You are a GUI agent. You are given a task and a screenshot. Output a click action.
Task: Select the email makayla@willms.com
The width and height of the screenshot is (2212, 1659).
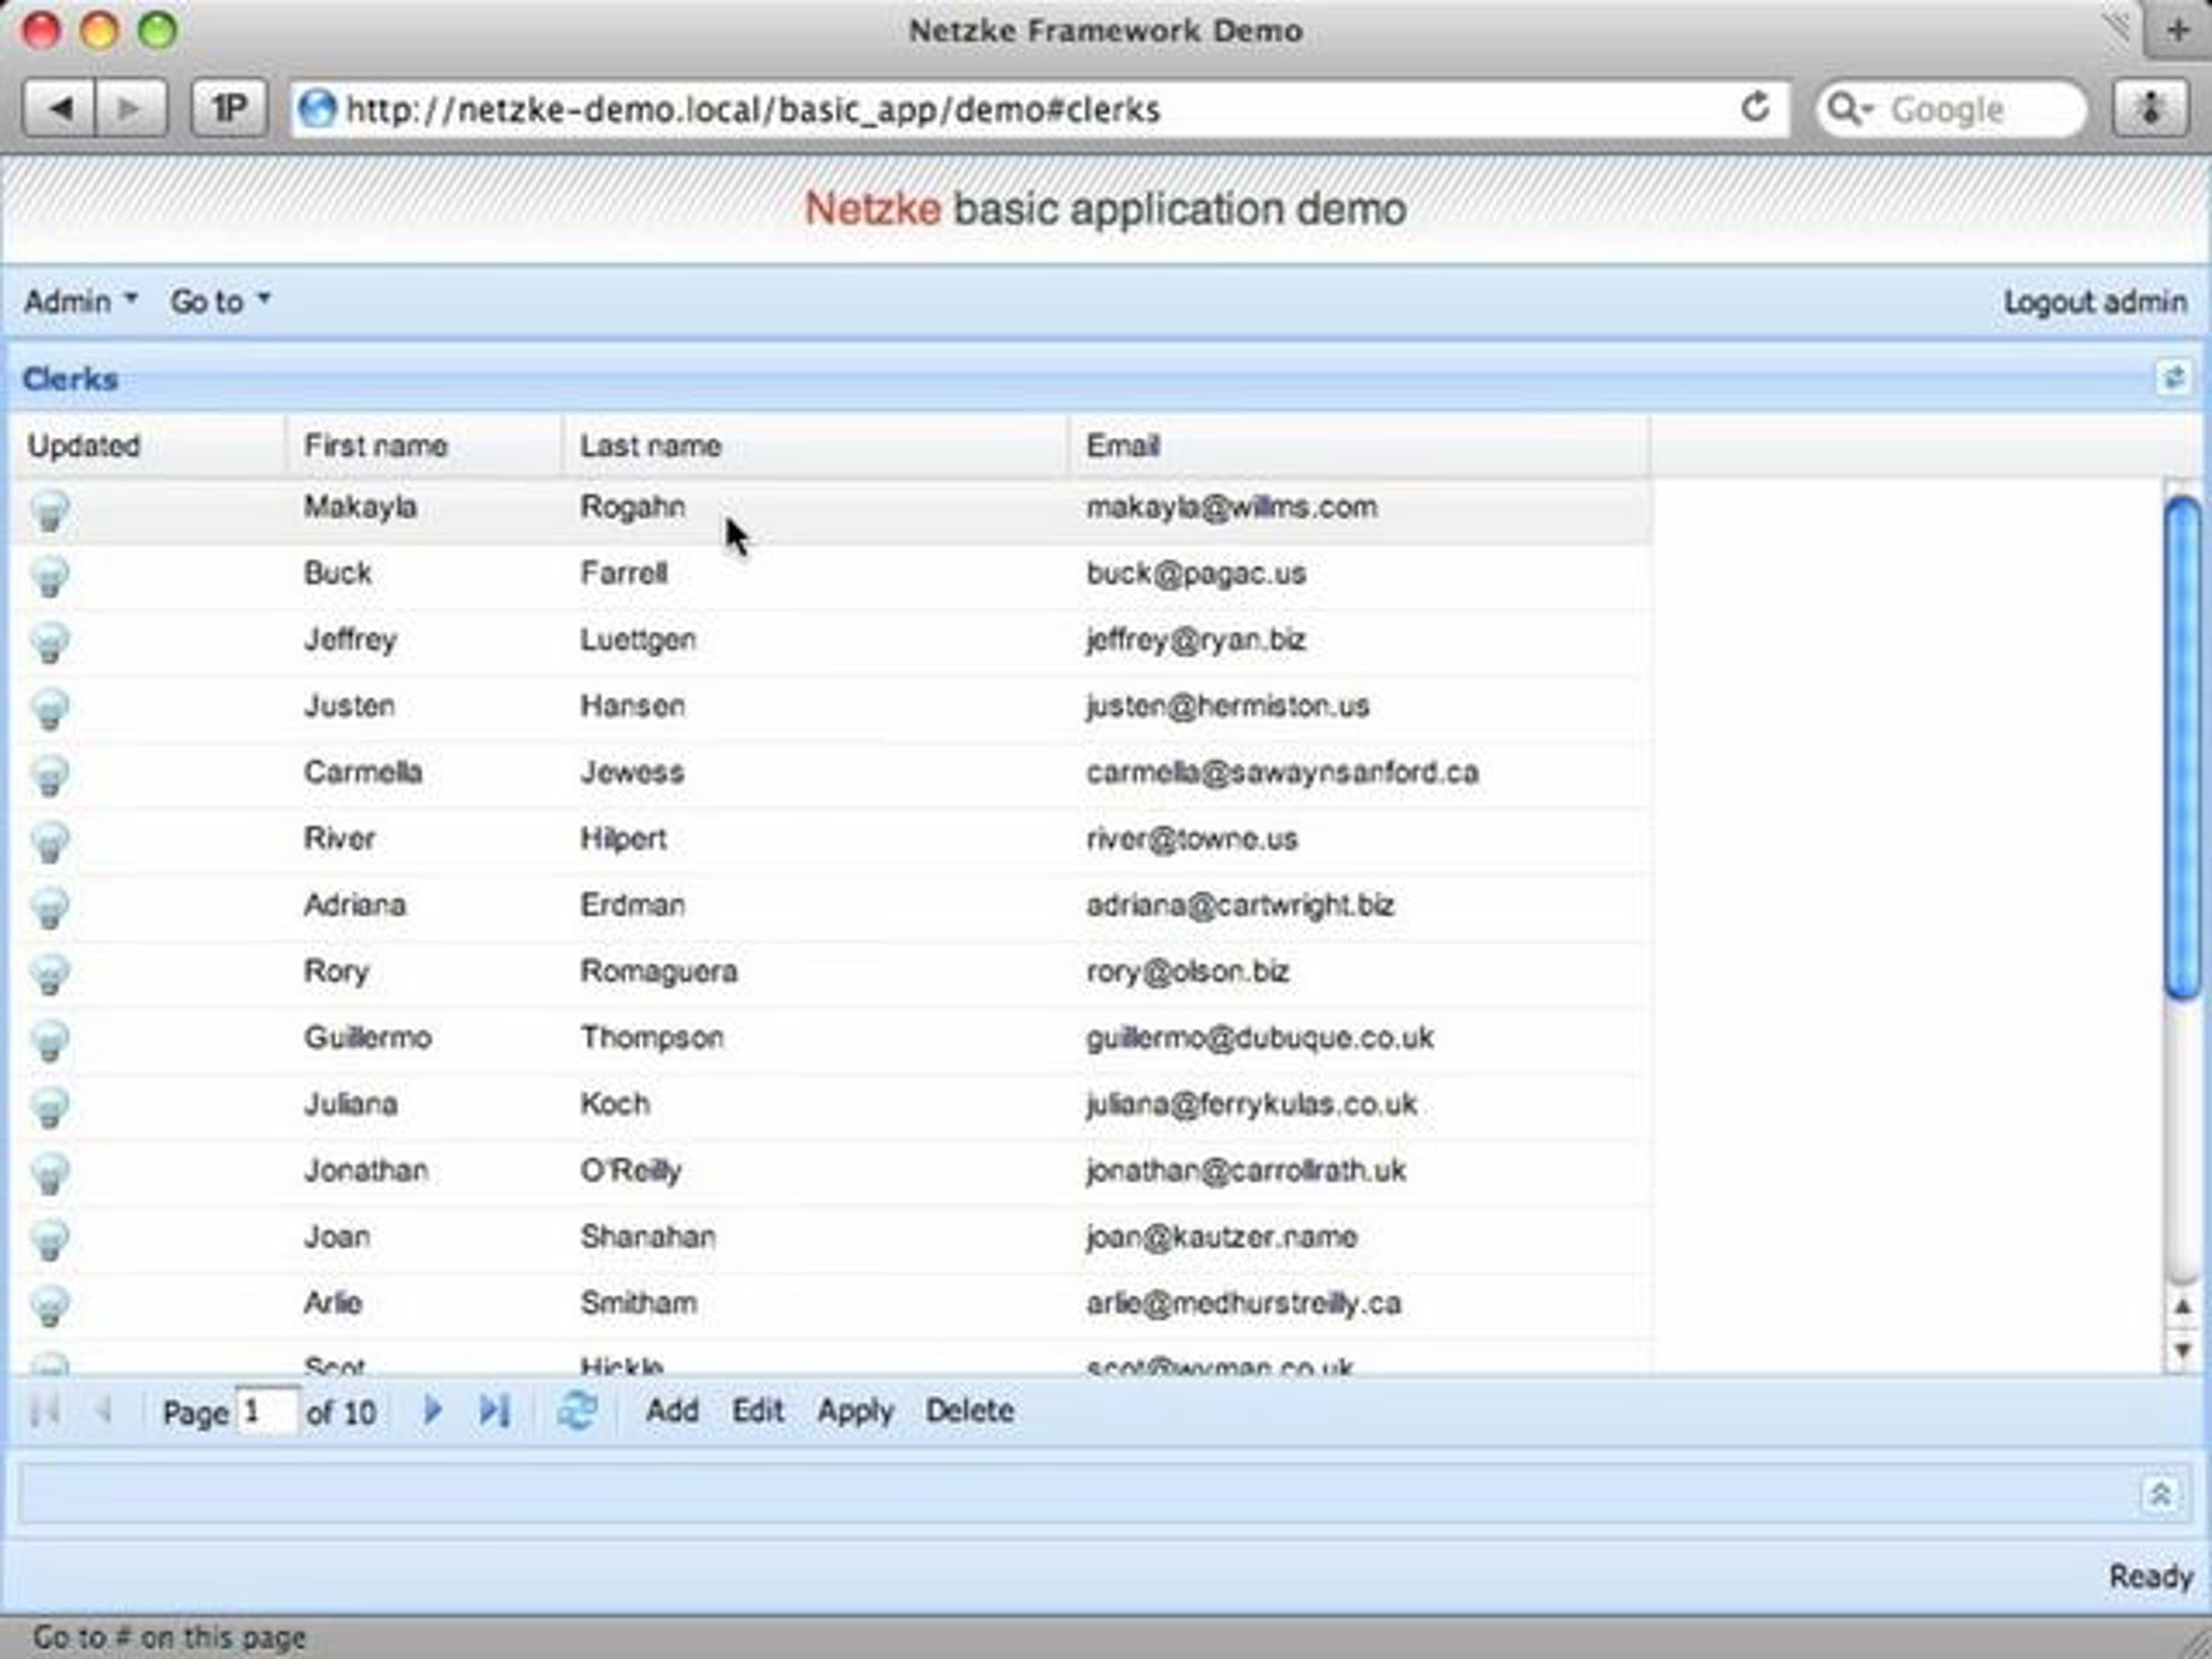[1232, 507]
